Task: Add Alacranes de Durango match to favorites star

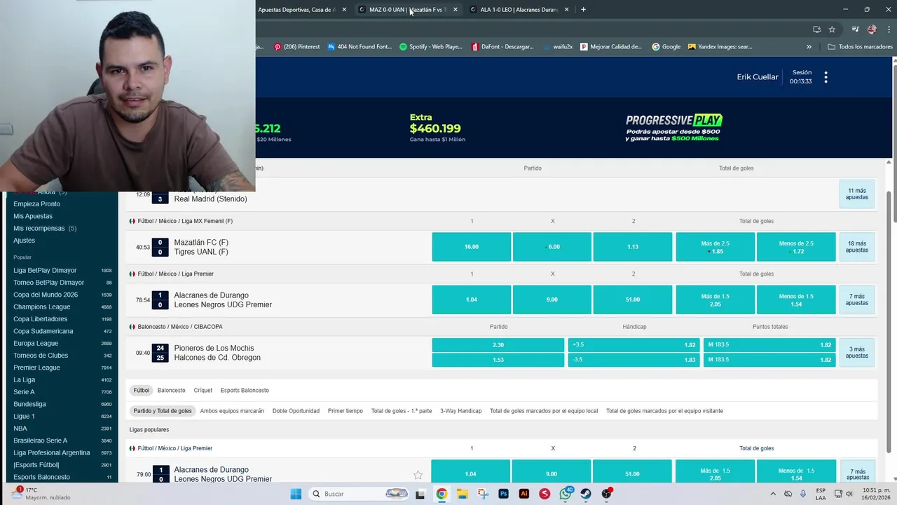Action: point(418,475)
